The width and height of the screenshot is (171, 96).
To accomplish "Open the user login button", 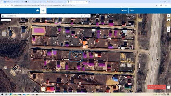I will click(132, 11).
